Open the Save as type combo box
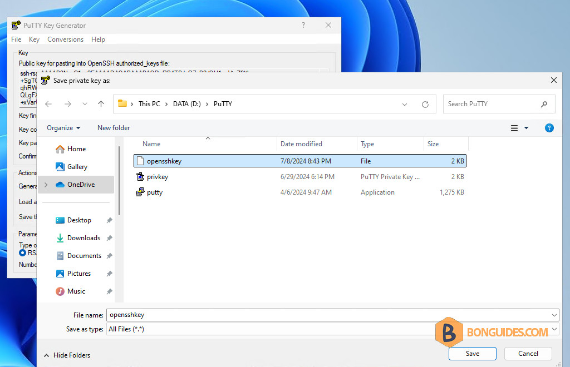This screenshot has height=367, width=570. (x=332, y=329)
